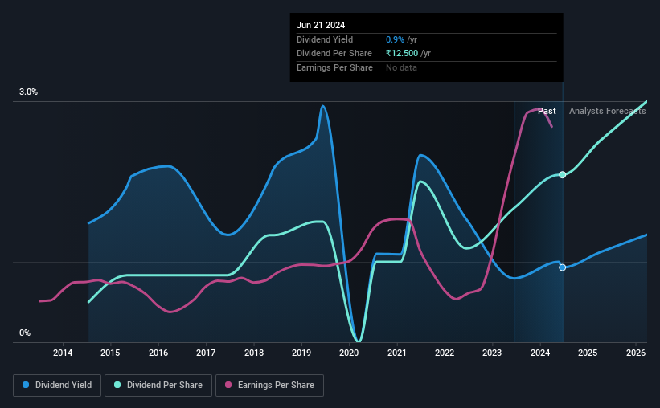Click the 2022 x-axis label

click(x=445, y=353)
